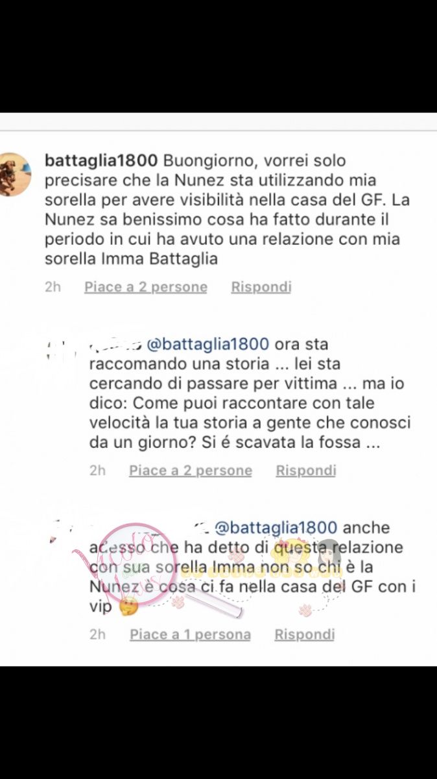Tap the 2h timestamp under second comment
The image size is (437, 779).
[x=98, y=471]
